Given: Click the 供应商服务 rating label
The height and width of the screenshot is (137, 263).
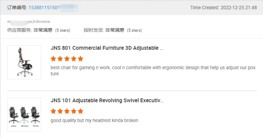Looking at the screenshot, I should (20, 30).
